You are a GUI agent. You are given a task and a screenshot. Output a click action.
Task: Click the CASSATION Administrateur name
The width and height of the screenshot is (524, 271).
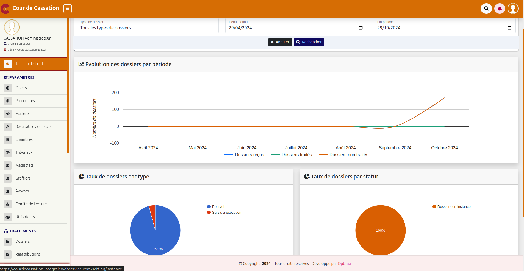tap(27, 38)
